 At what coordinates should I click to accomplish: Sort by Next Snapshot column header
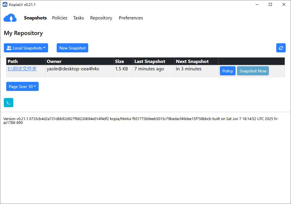(x=192, y=62)
